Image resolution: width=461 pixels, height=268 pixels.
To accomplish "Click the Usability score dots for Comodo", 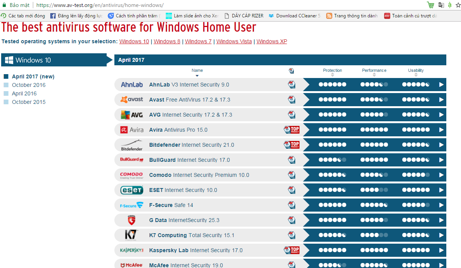I will (x=416, y=175).
